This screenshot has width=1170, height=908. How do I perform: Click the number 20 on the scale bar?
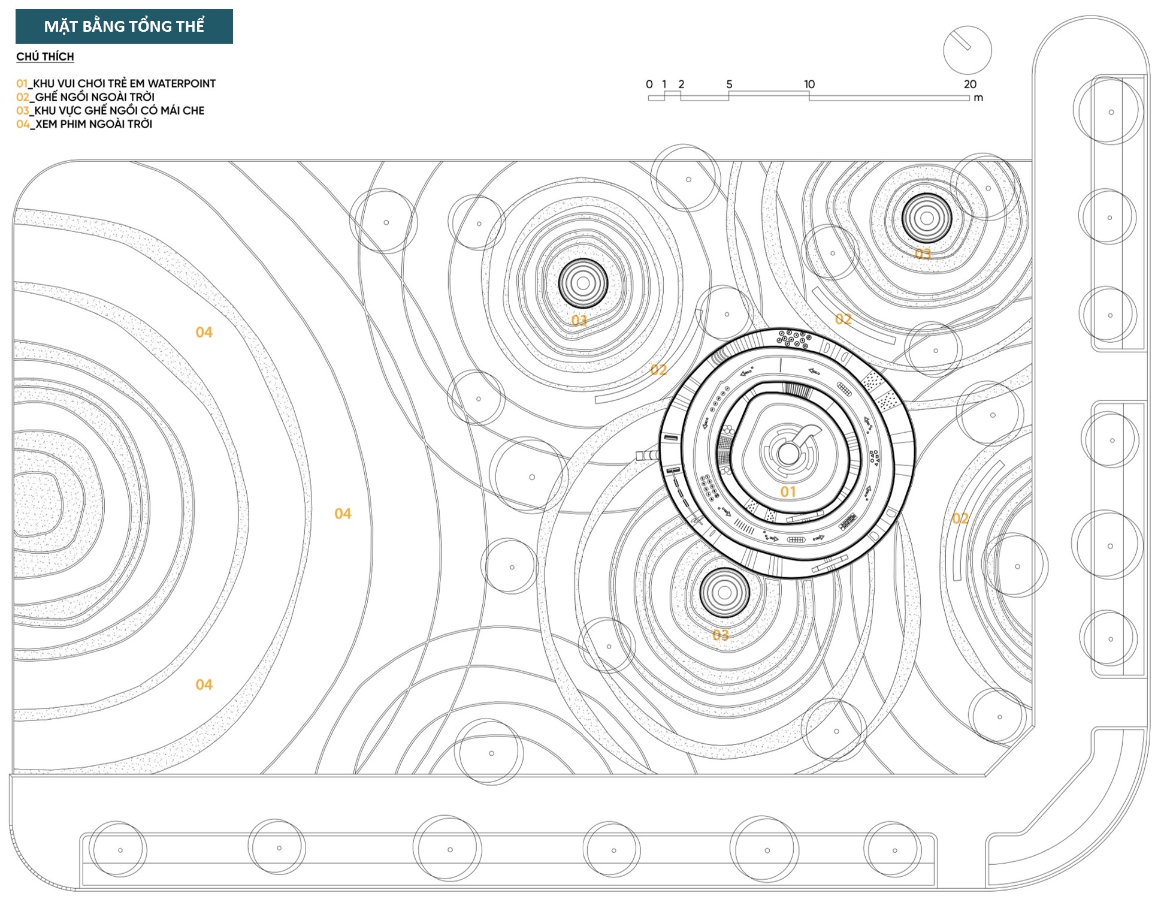[x=970, y=84]
